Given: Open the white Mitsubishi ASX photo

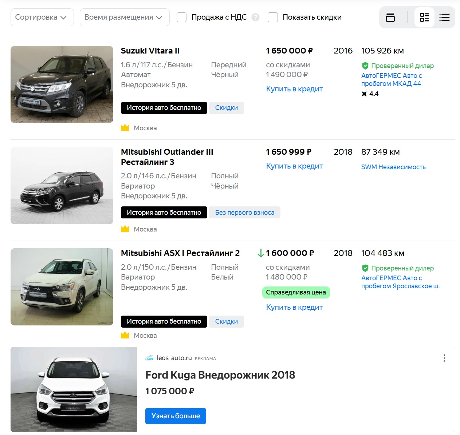Looking at the screenshot, I should point(62,287).
